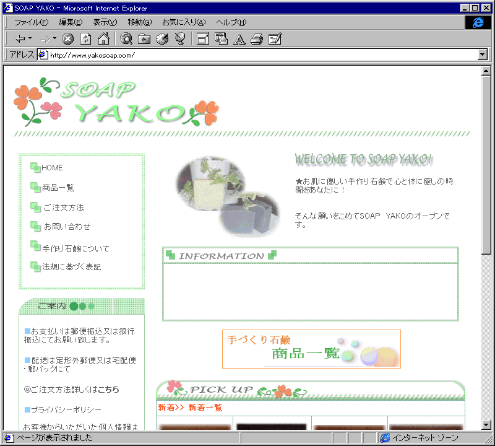Screen dimensions: 495x446
Task: Refresh the current page
Action: 85,39
